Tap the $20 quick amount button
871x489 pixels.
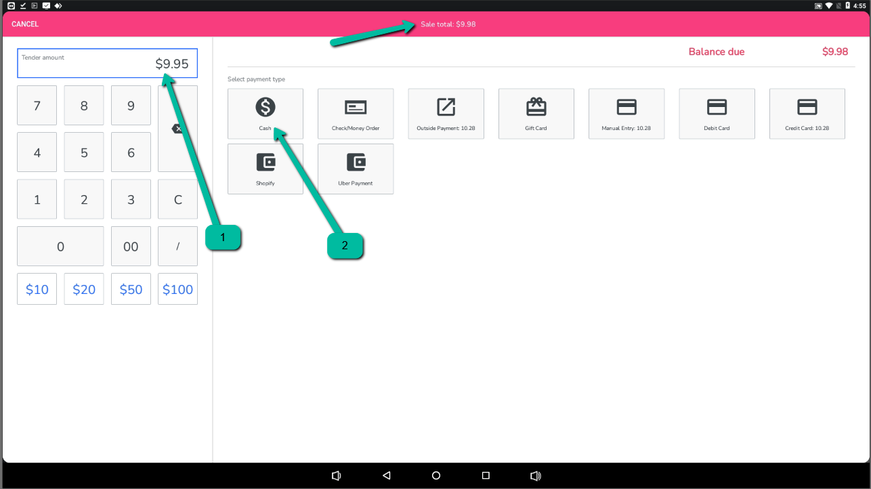[84, 289]
